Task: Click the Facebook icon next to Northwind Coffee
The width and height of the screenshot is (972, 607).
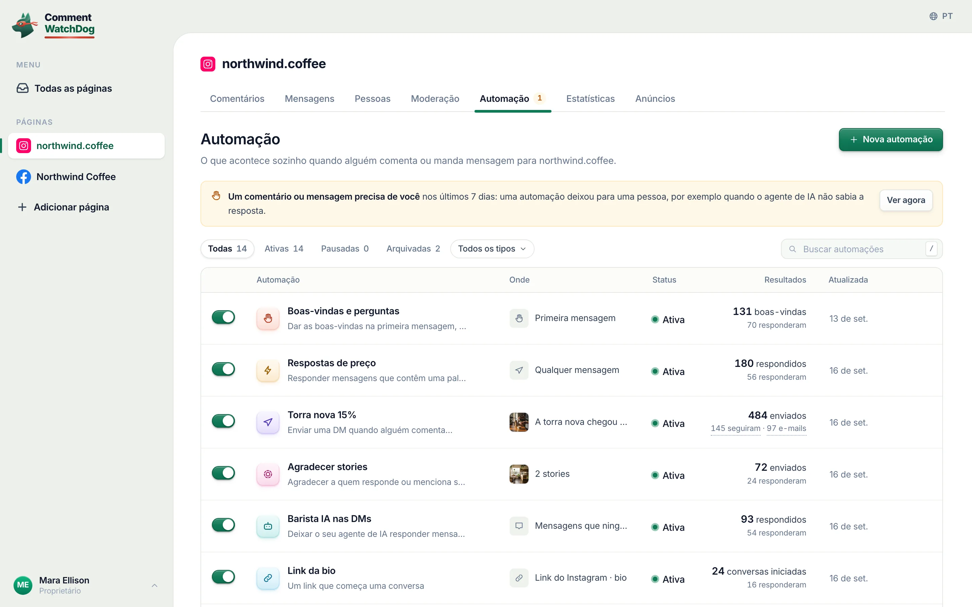Action: click(24, 177)
